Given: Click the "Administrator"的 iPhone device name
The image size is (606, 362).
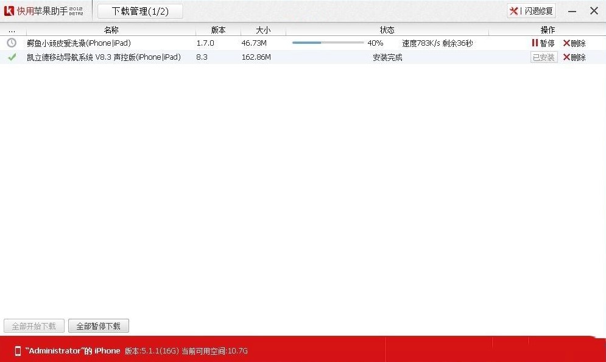Looking at the screenshot, I should tap(72, 351).
